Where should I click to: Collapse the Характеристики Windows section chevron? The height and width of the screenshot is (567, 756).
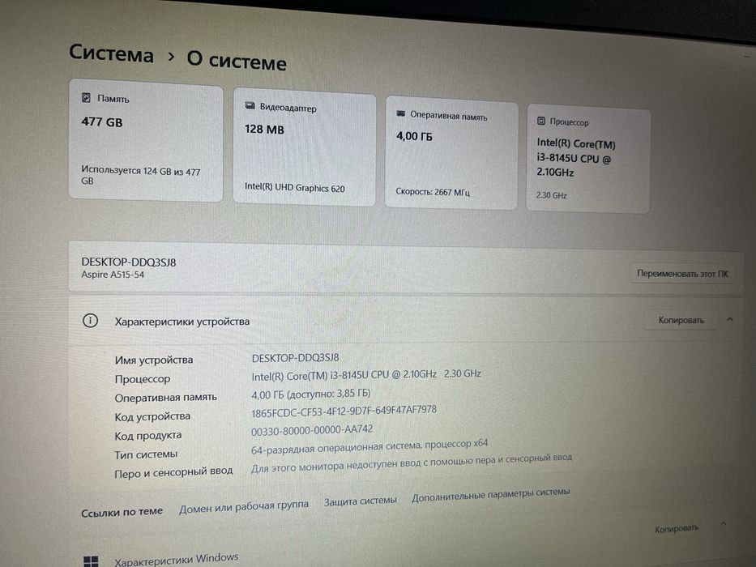click(723, 523)
